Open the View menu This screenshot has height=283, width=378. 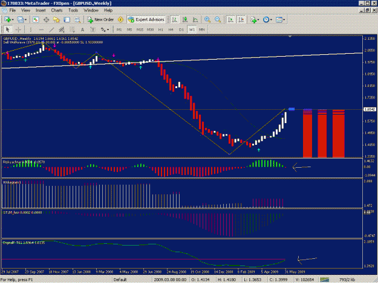(x=25, y=10)
